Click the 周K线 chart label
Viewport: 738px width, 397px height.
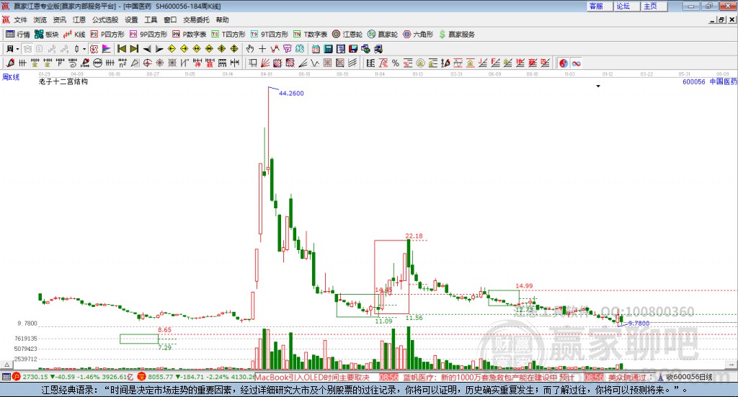pos(12,77)
